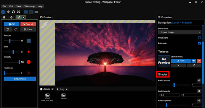The width and height of the screenshot is (205, 108).
Task: Open Audio bounds gear settings
Action: point(199,91)
